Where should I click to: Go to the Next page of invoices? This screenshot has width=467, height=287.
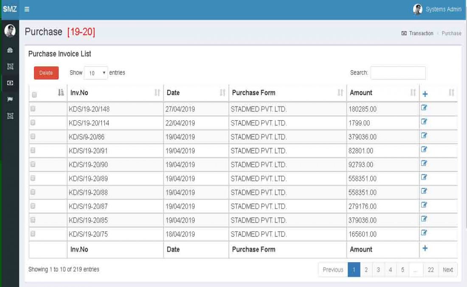coord(447,270)
